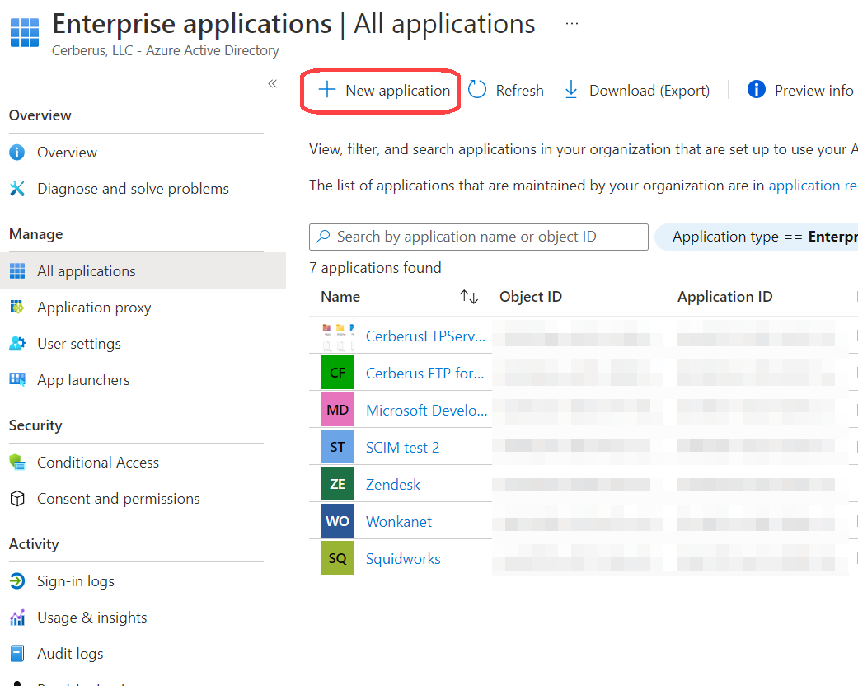The height and width of the screenshot is (686, 858).
Task: Click the Audit logs book icon
Action: click(17, 653)
